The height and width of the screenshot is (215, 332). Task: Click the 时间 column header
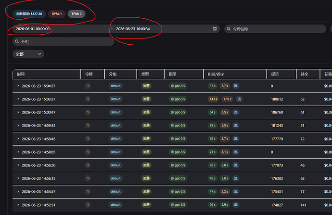point(47,74)
